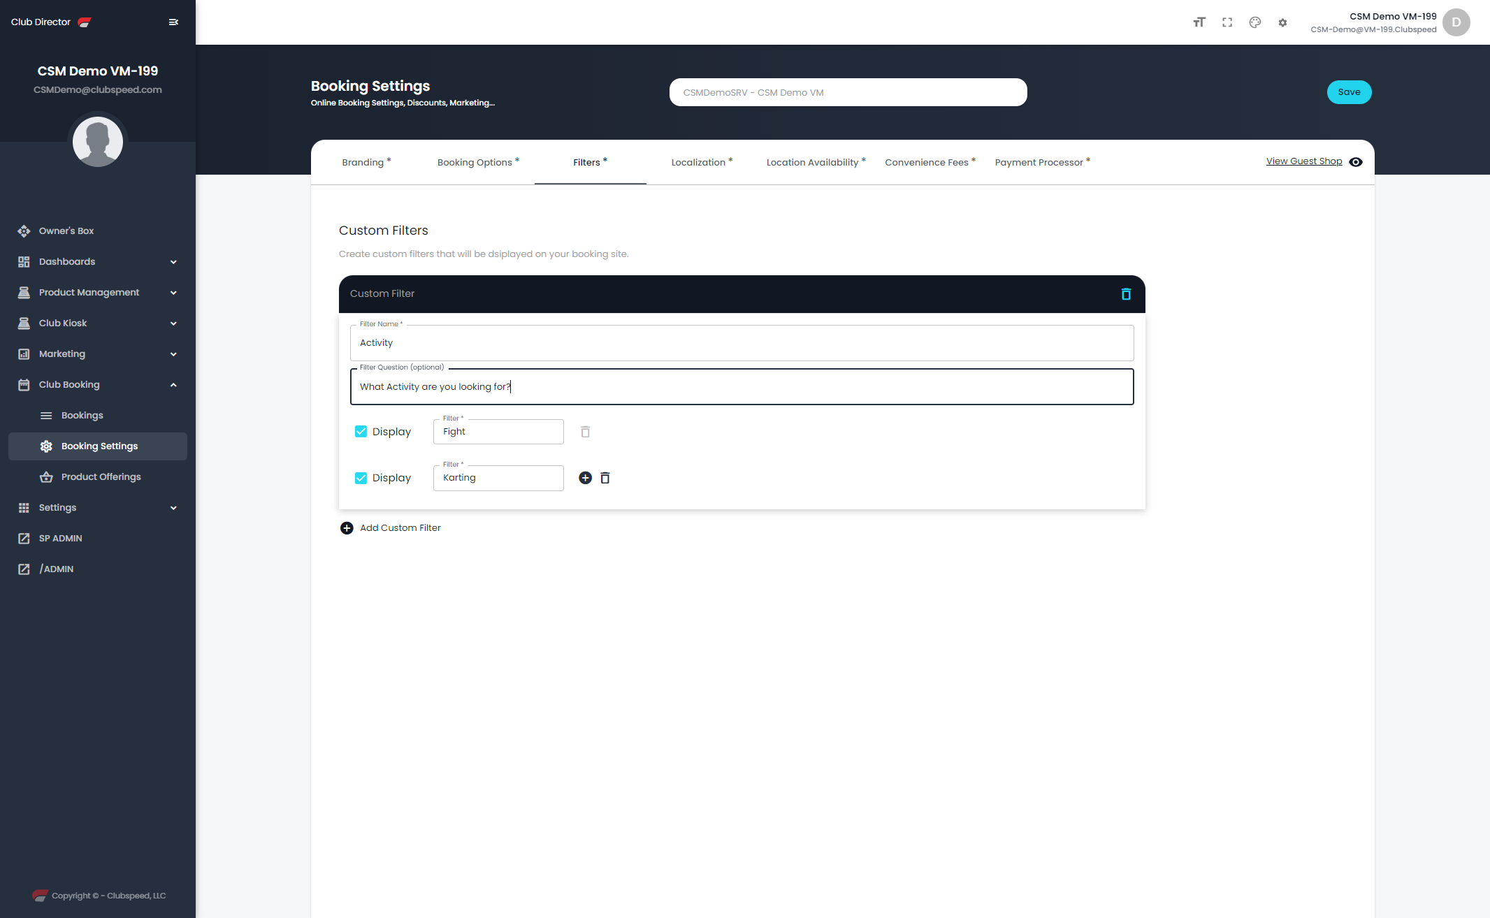1490x918 pixels.
Task: Delete the Fight filter row
Action: (x=586, y=432)
